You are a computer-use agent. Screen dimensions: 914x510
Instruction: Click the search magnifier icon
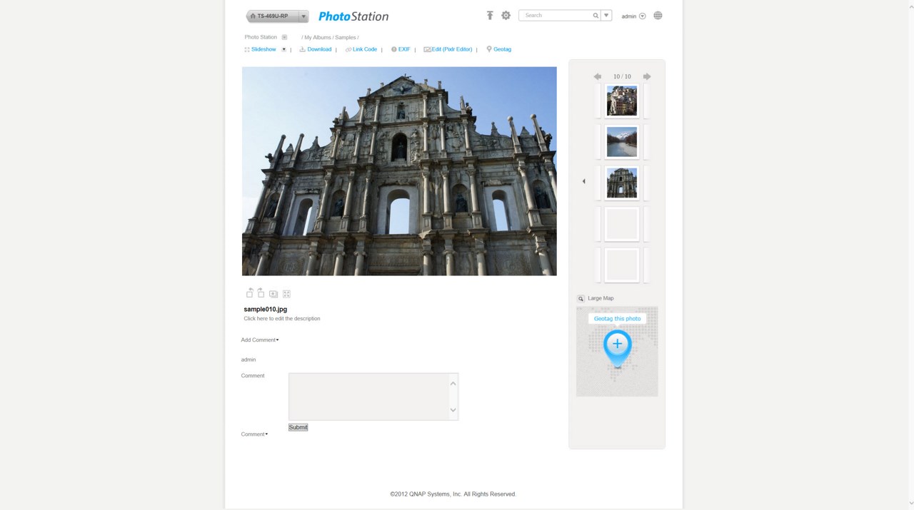pos(596,15)
